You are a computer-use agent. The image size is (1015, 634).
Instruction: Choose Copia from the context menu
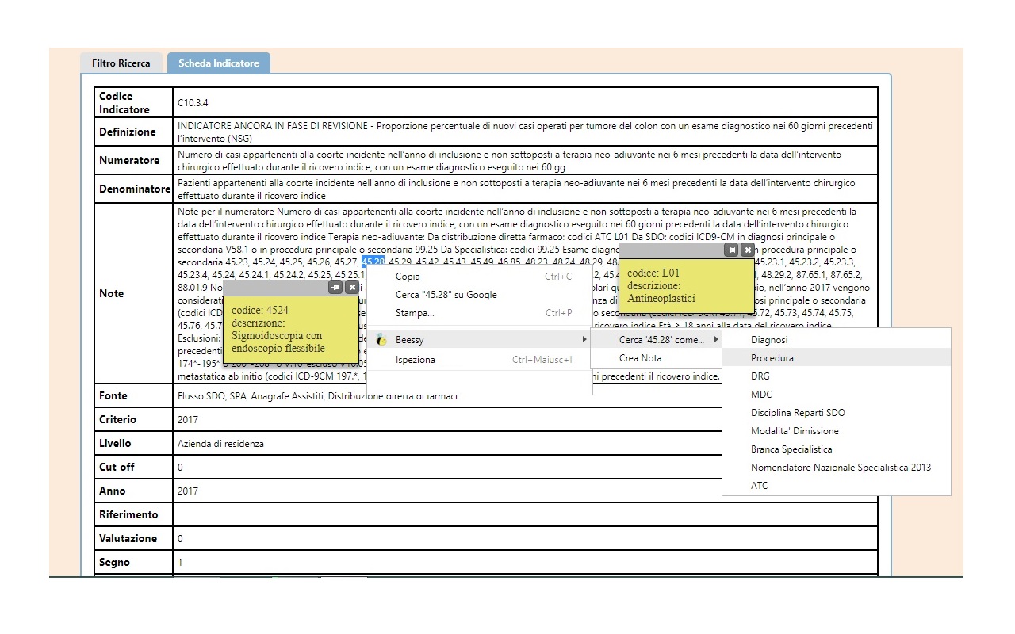point(480,277)
